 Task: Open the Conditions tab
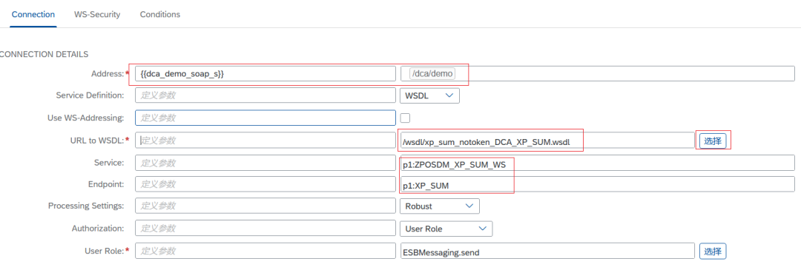tap(160, 14)
